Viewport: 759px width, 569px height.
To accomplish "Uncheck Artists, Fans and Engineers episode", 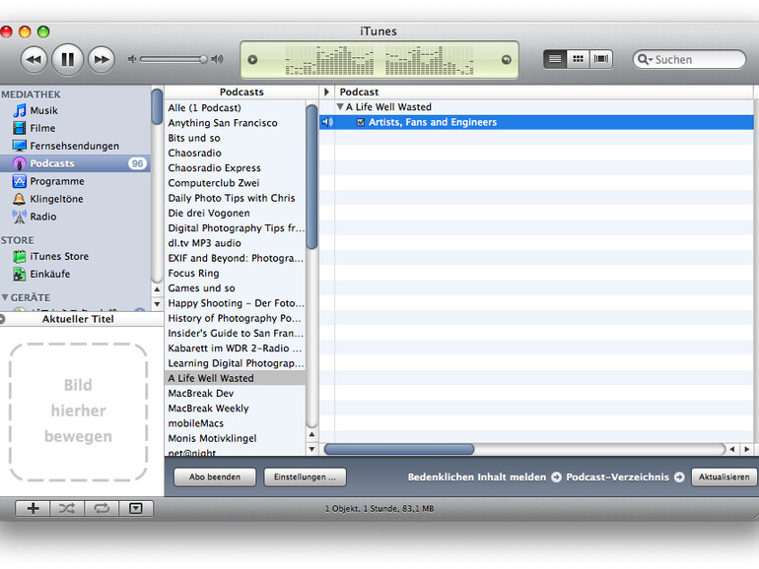I will pos(361,122).
